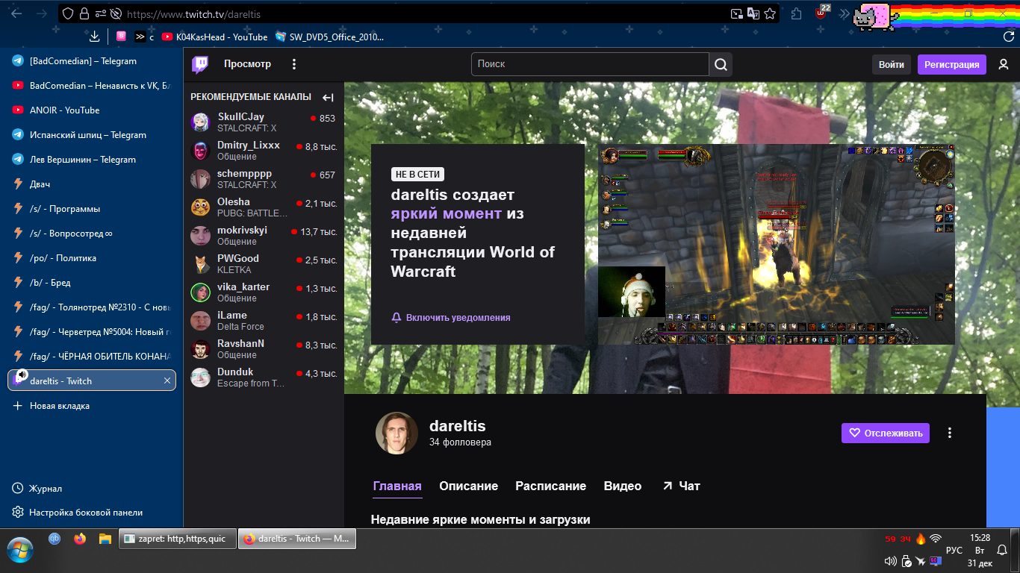The image size is (1020, 573).
Task: Click the яркий момент highlight link
Action: tap(446, 213)
